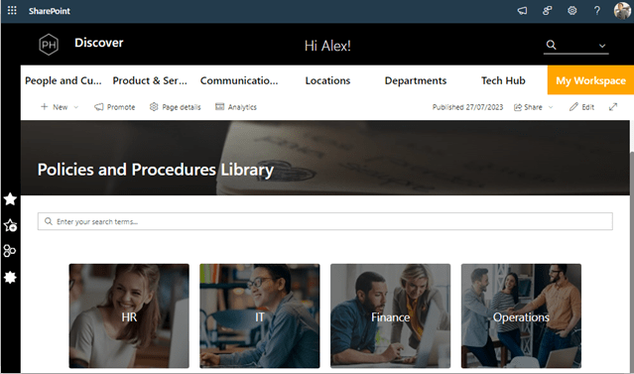The width and height of the screenshot is (634, 374).
Task: Click the PH hexagon site logo
Action: click(x=49, y=45)
